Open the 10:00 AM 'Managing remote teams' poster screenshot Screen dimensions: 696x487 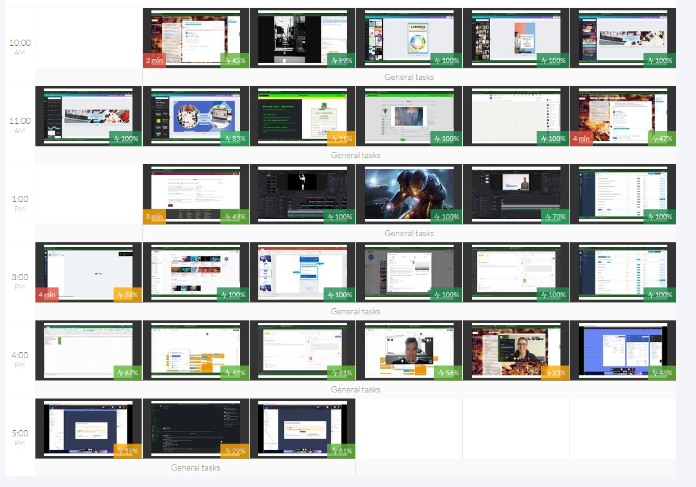[516, 38]
